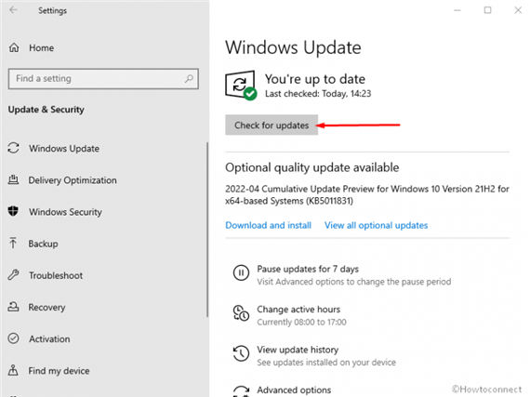Viewport: 530px width, 397px height.
Task: Click the Windows Security shield icon
Action: click(13, 211)
